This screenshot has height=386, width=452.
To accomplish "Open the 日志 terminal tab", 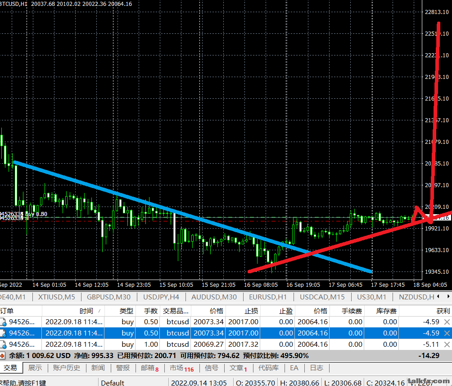I will [x=316, y=368].
